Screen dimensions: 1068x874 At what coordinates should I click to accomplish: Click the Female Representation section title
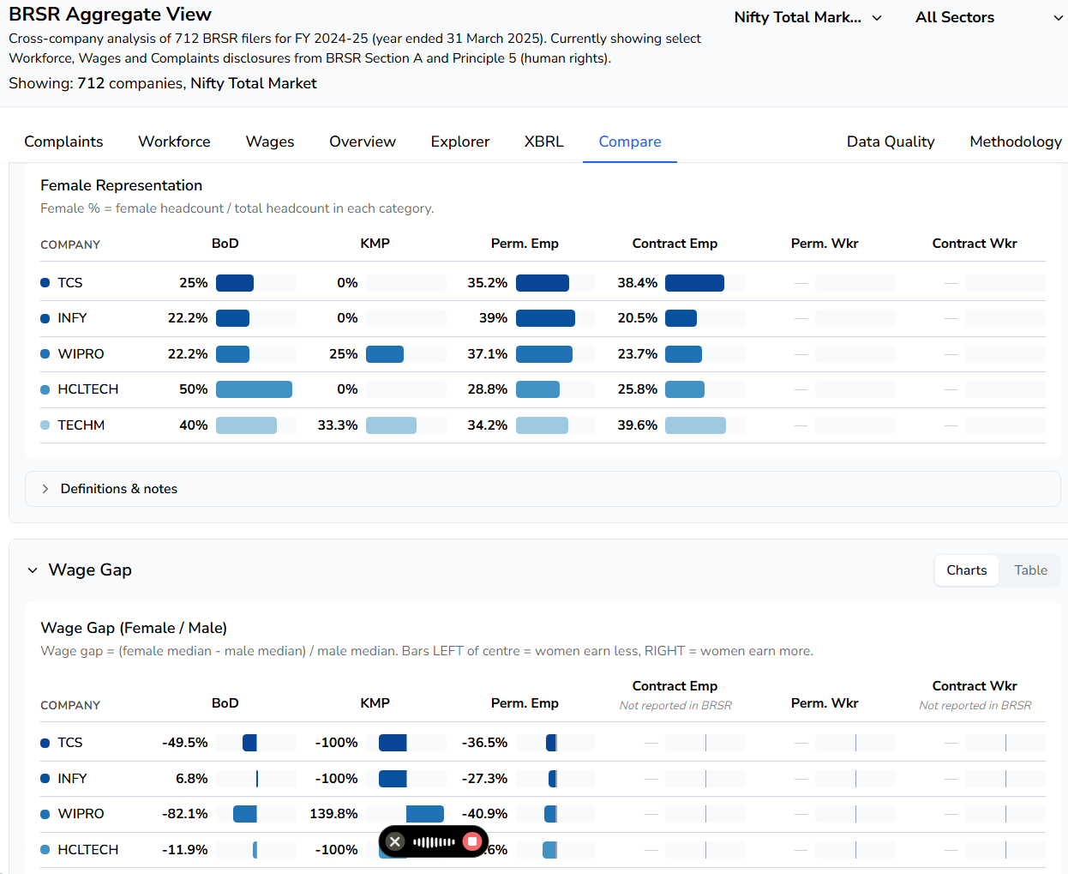coord(122,185)
